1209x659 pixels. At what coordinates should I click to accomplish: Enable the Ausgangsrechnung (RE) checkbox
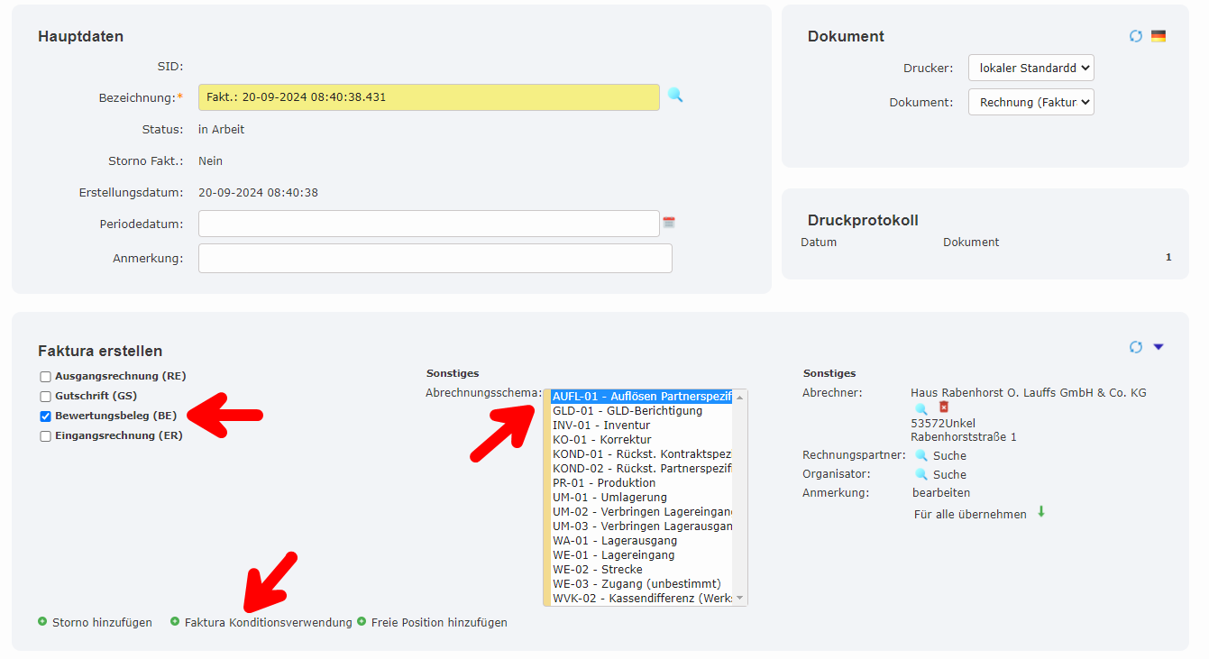pyautogui.click(x=43, y=376)
